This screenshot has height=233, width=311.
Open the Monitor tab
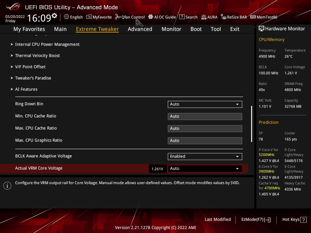pyautogui.click(x=171, y=29)
